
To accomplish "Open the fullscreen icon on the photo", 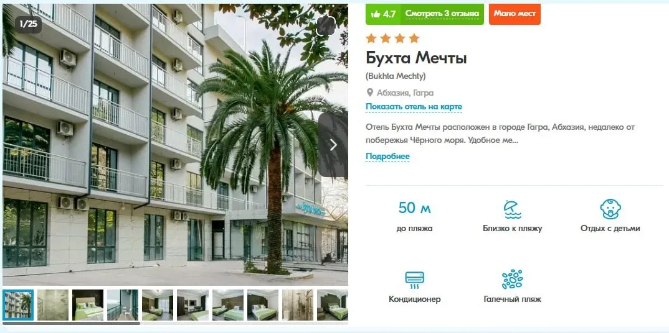I will coord(326,26).
